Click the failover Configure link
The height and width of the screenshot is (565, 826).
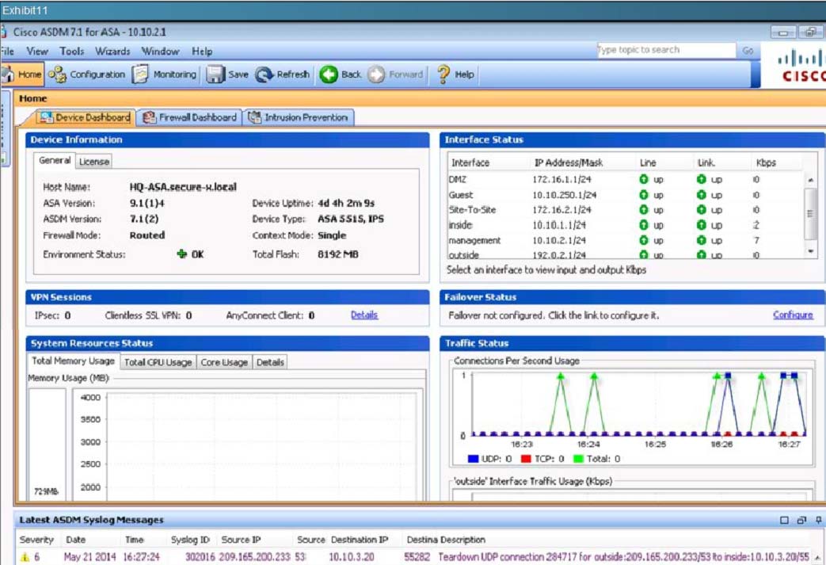click(792, 315)
